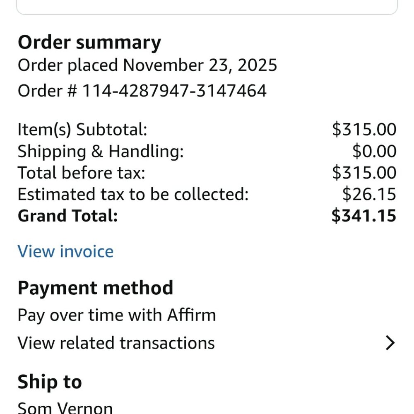Select the $341.15 grand total amount
Image resolution: width=414 pixels, height=414 pixels.
pos(363,216)
